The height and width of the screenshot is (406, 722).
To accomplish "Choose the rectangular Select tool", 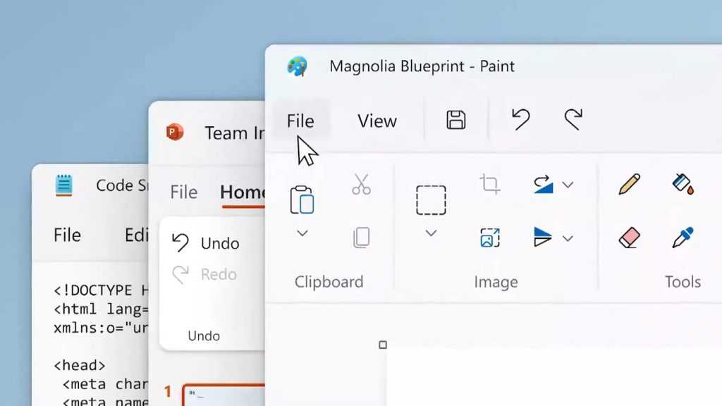I will click(431, 200).
